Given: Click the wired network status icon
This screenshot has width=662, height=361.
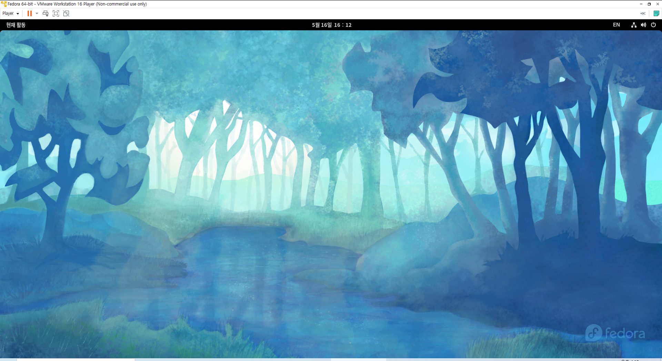Looking at the screenshot, I should pyautogui.click(x=634, y=25).
